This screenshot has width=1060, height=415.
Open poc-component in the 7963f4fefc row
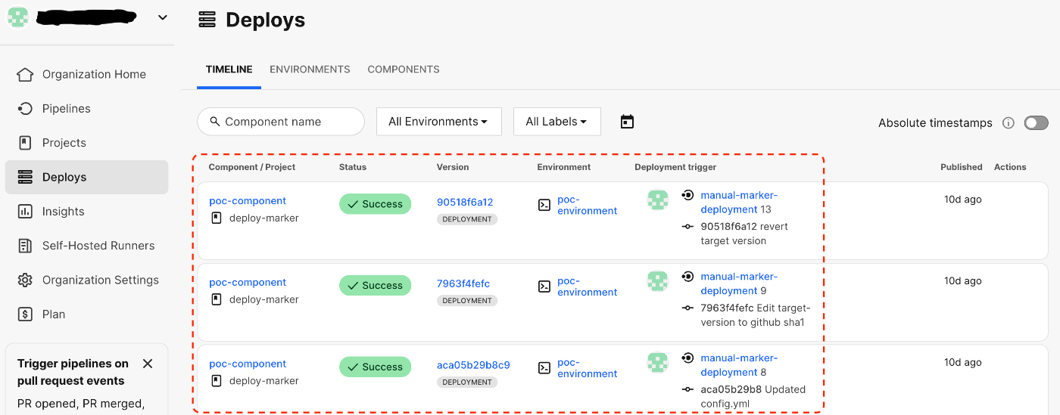pos(248,283)
